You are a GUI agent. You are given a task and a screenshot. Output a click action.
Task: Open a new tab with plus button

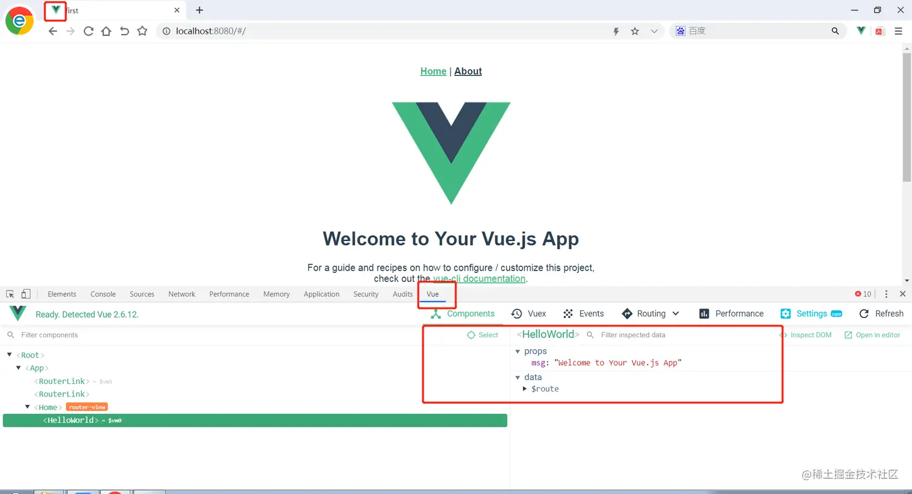click(200, 10)
